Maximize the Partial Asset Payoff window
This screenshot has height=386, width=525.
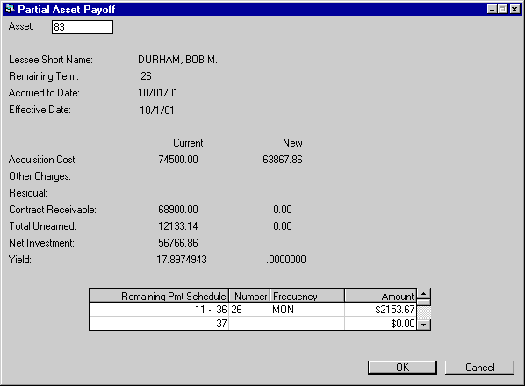[x=502, y=9]
